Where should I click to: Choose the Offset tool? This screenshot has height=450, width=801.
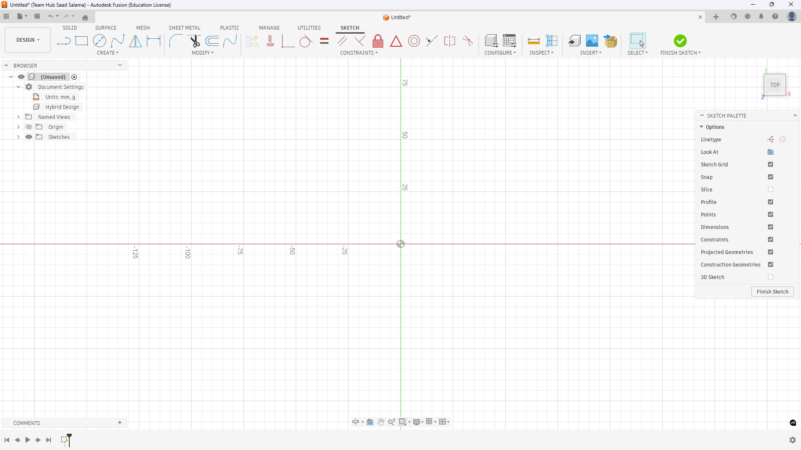coord(212,41)
